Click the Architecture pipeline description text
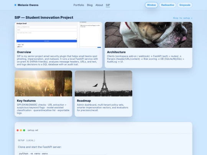207x155 pixels. [x=146, y=59]
